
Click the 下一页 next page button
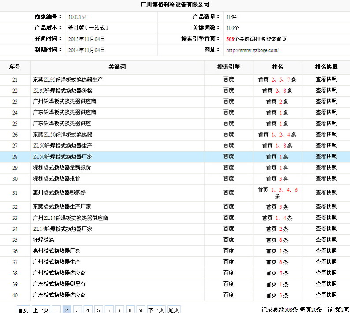(x=156, y=310)
